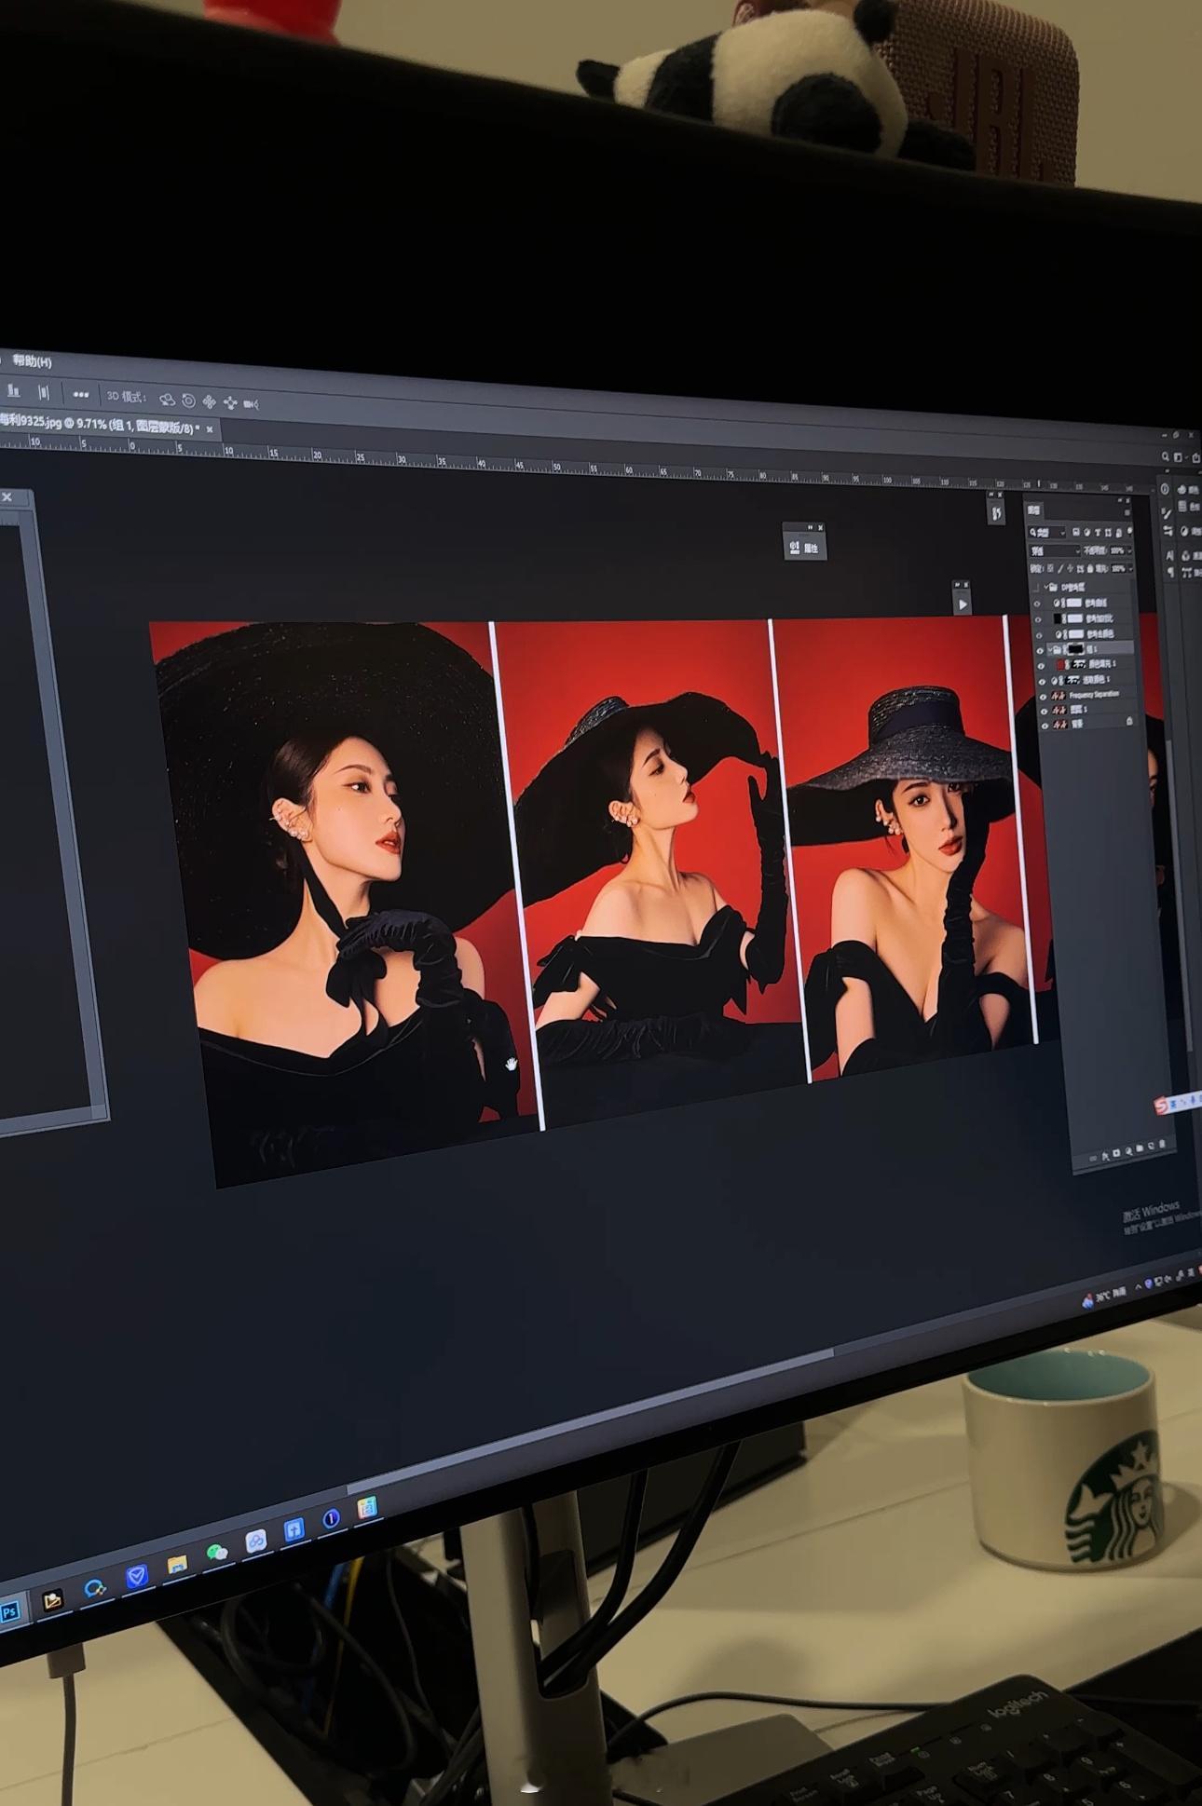This screenshot has width=1202, height=1806.
Task: Filter layers by pixel layer icon
Action: click(1076, 533)
